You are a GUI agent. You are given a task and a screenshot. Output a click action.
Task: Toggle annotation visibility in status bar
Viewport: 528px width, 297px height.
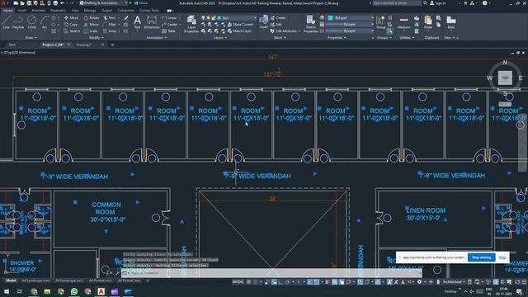pyautogui.click(x=389, y=282)
